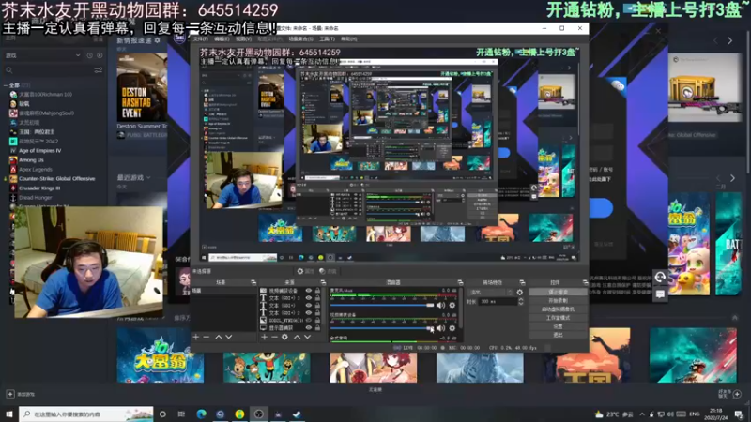
Task: Enable studio mode in OBS controls
Action: point(558,318)
